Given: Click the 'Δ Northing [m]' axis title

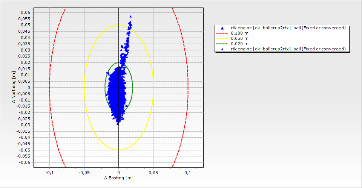Looking at the screenshot, I should point(14,87).
